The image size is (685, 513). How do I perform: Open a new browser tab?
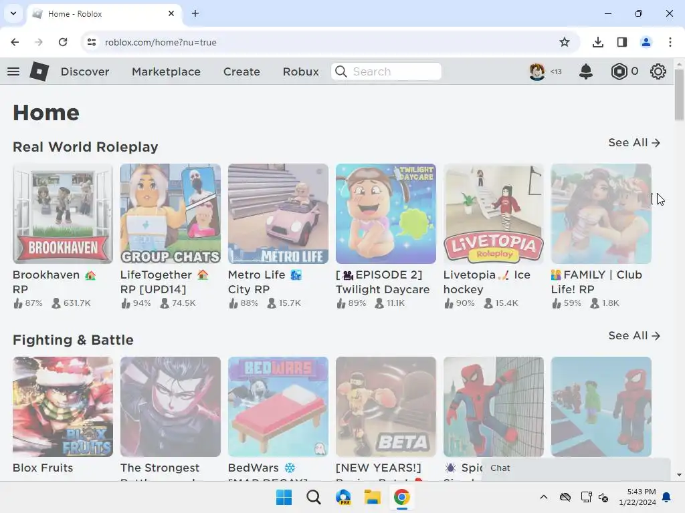point(195,13)
